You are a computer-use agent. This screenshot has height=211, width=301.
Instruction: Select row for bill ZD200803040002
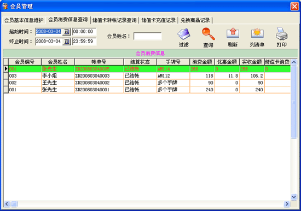tap(147, 83)
